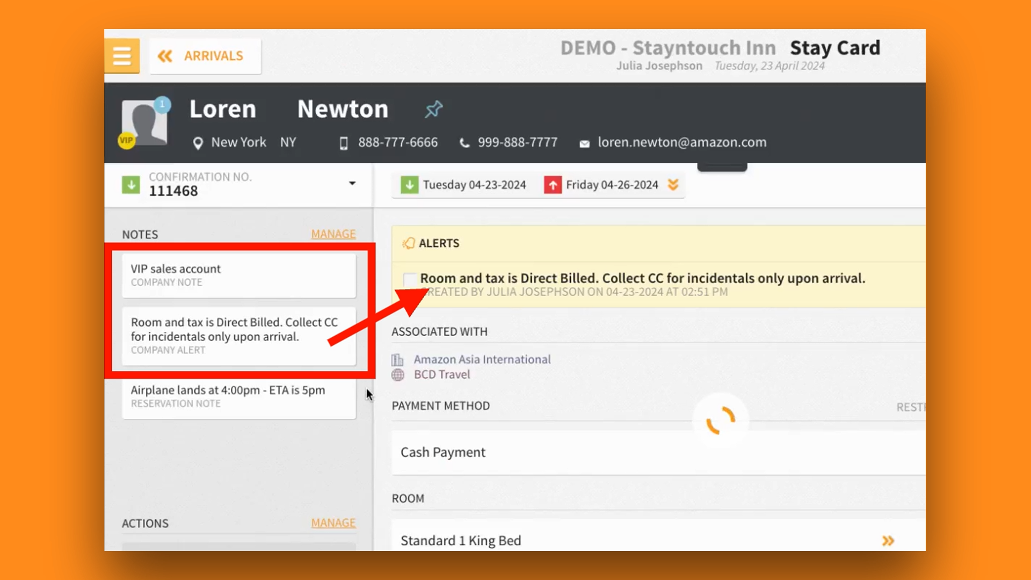This screenshot has width=1031, height=580.
Task: Expand Standard 1 King Bed room chevron
Action: tap(888, 541)
